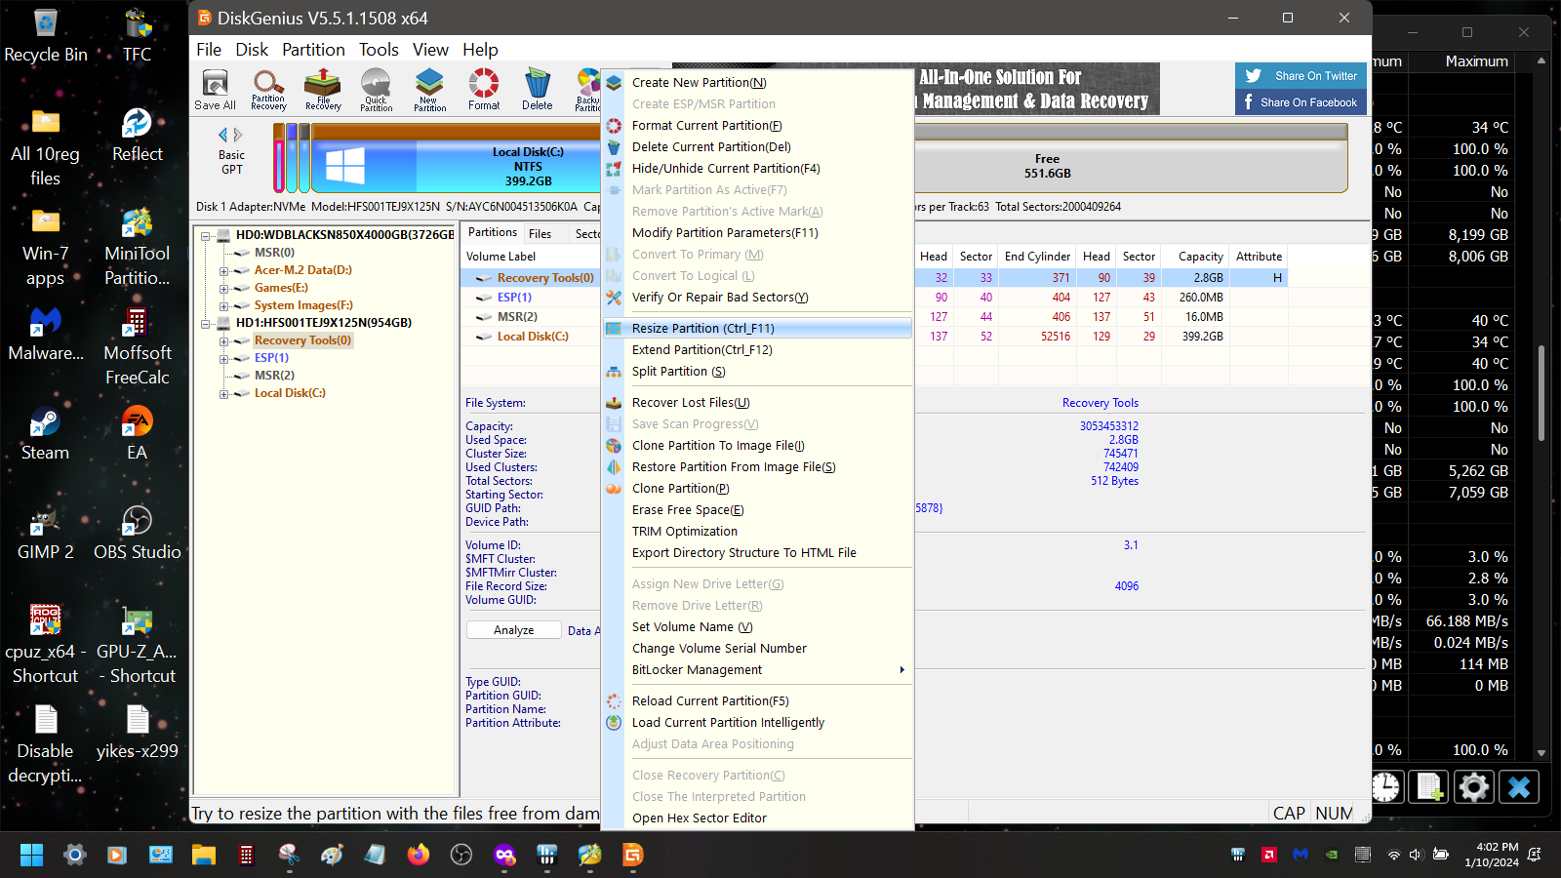Click blue X icon in hardware monitor window
The width and height of the screenshot is (1561, 878).
pyautogui.click(x=1519, y=787)
